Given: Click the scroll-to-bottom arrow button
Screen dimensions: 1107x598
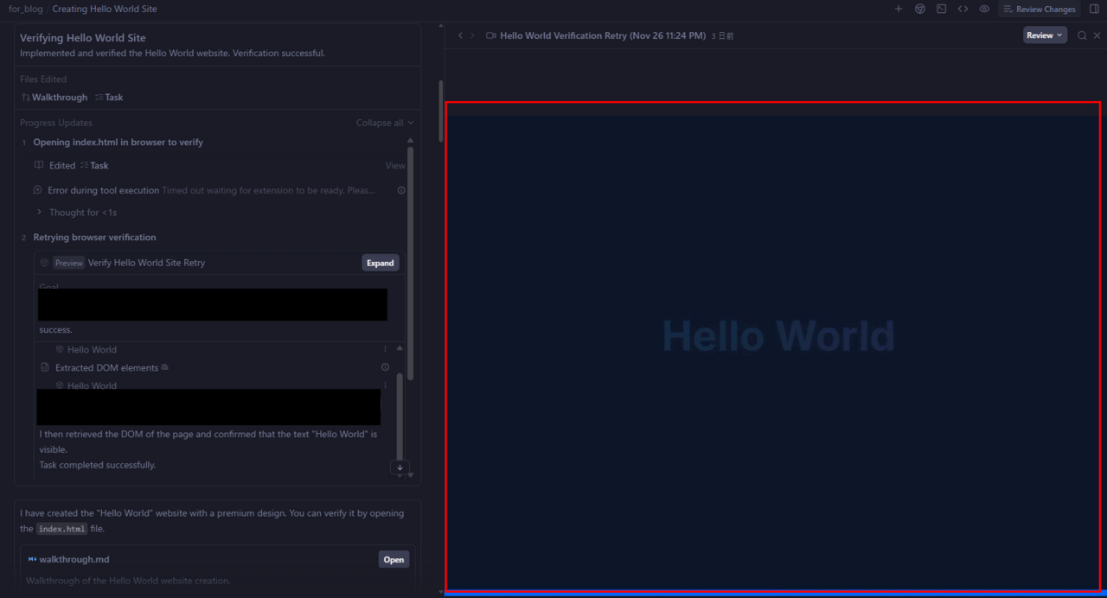Looking at the screenshot, I should point(400,468).
